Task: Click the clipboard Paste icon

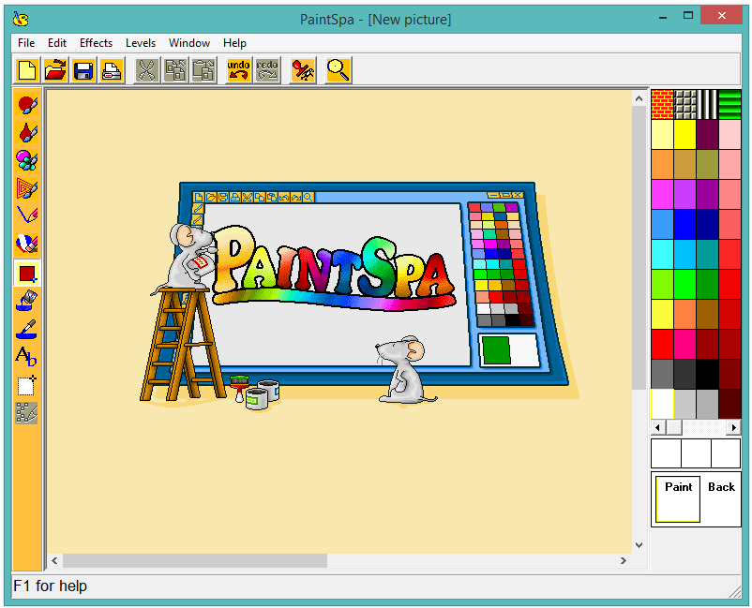Action: point(203,70)
